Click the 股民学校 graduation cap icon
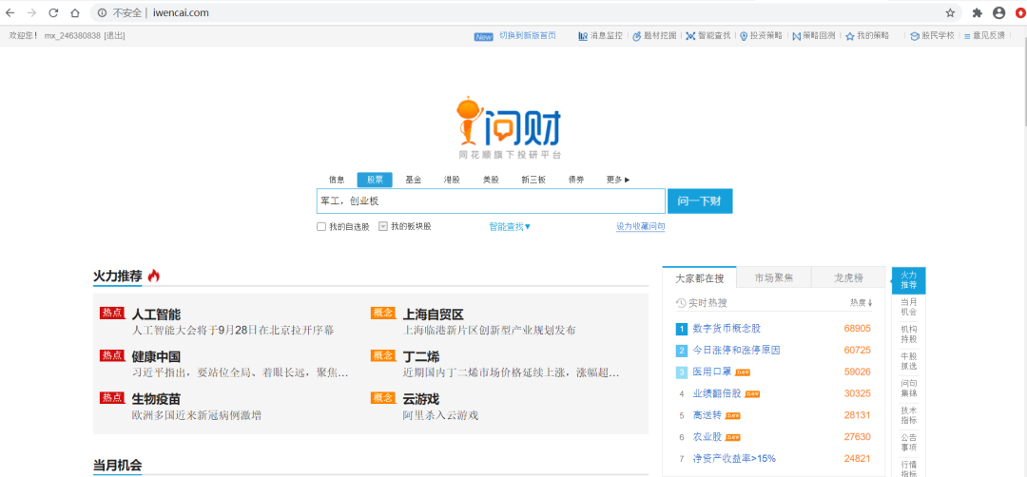The image size is (1027, 477). (x=915, y=36)
